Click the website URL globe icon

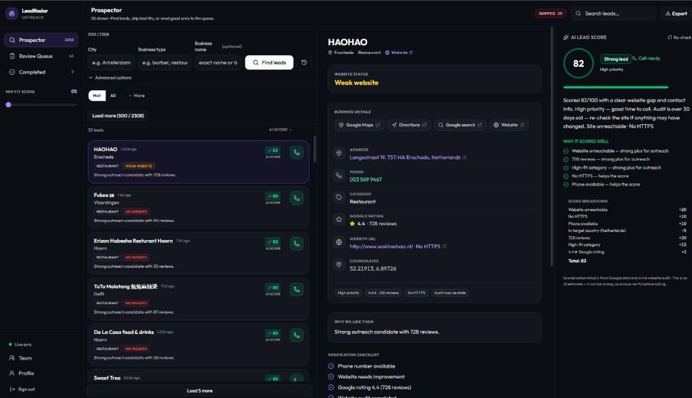[x=339, y=242]
